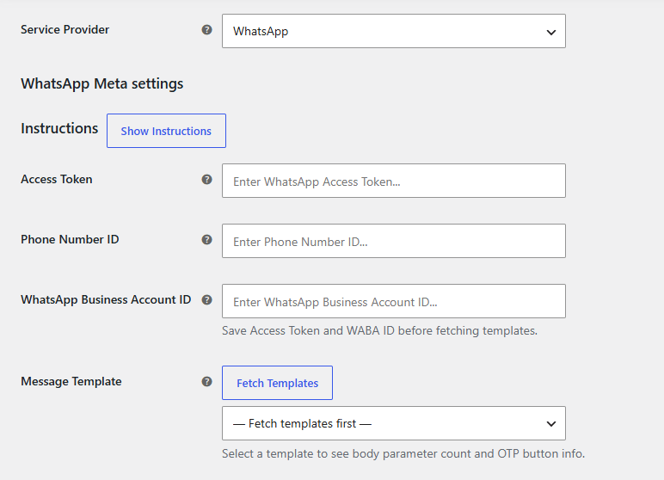Open help tooltip for Service Provider
Image resolution: width=664 pixels, height=480 pixels.
coord(206,29)
